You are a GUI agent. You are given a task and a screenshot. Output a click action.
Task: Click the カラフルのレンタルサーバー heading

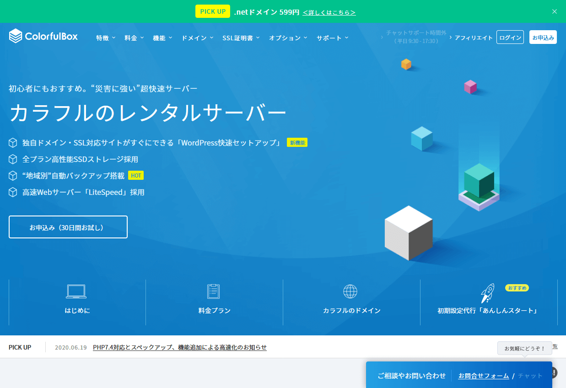click(147, 113)
